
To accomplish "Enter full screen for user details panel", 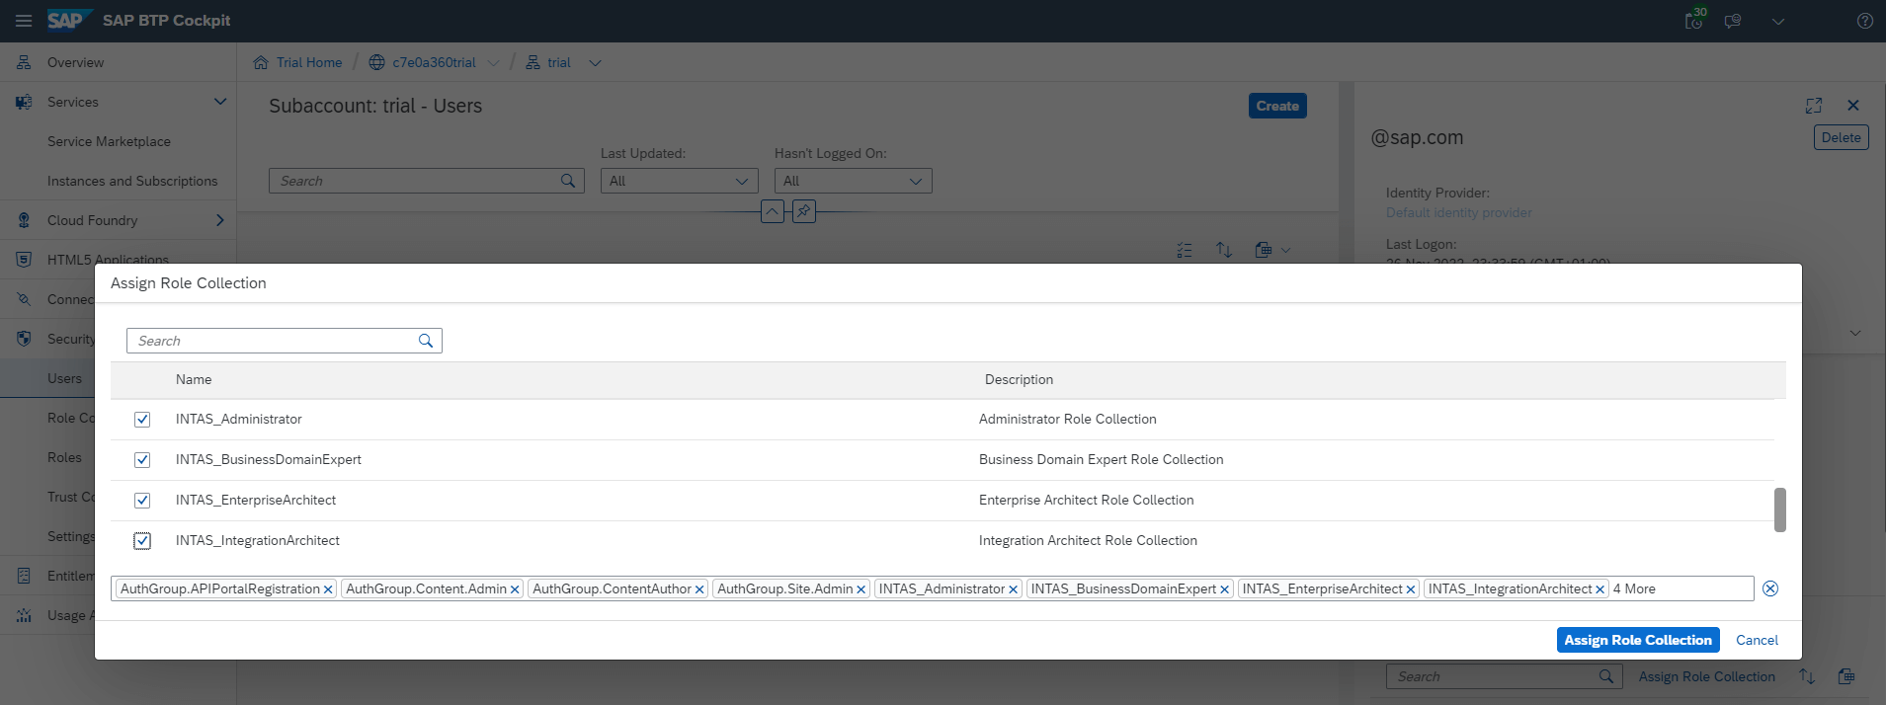I will tap(1814, 106).
